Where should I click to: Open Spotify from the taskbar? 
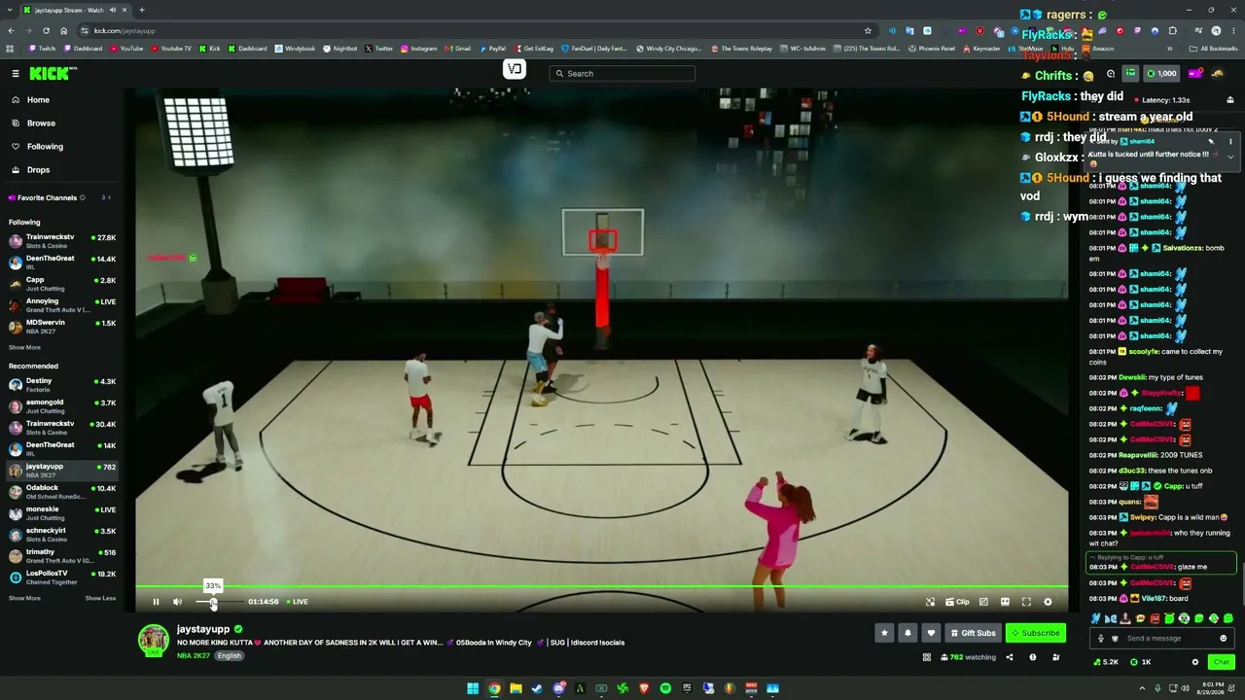click(x=665, y=688)
